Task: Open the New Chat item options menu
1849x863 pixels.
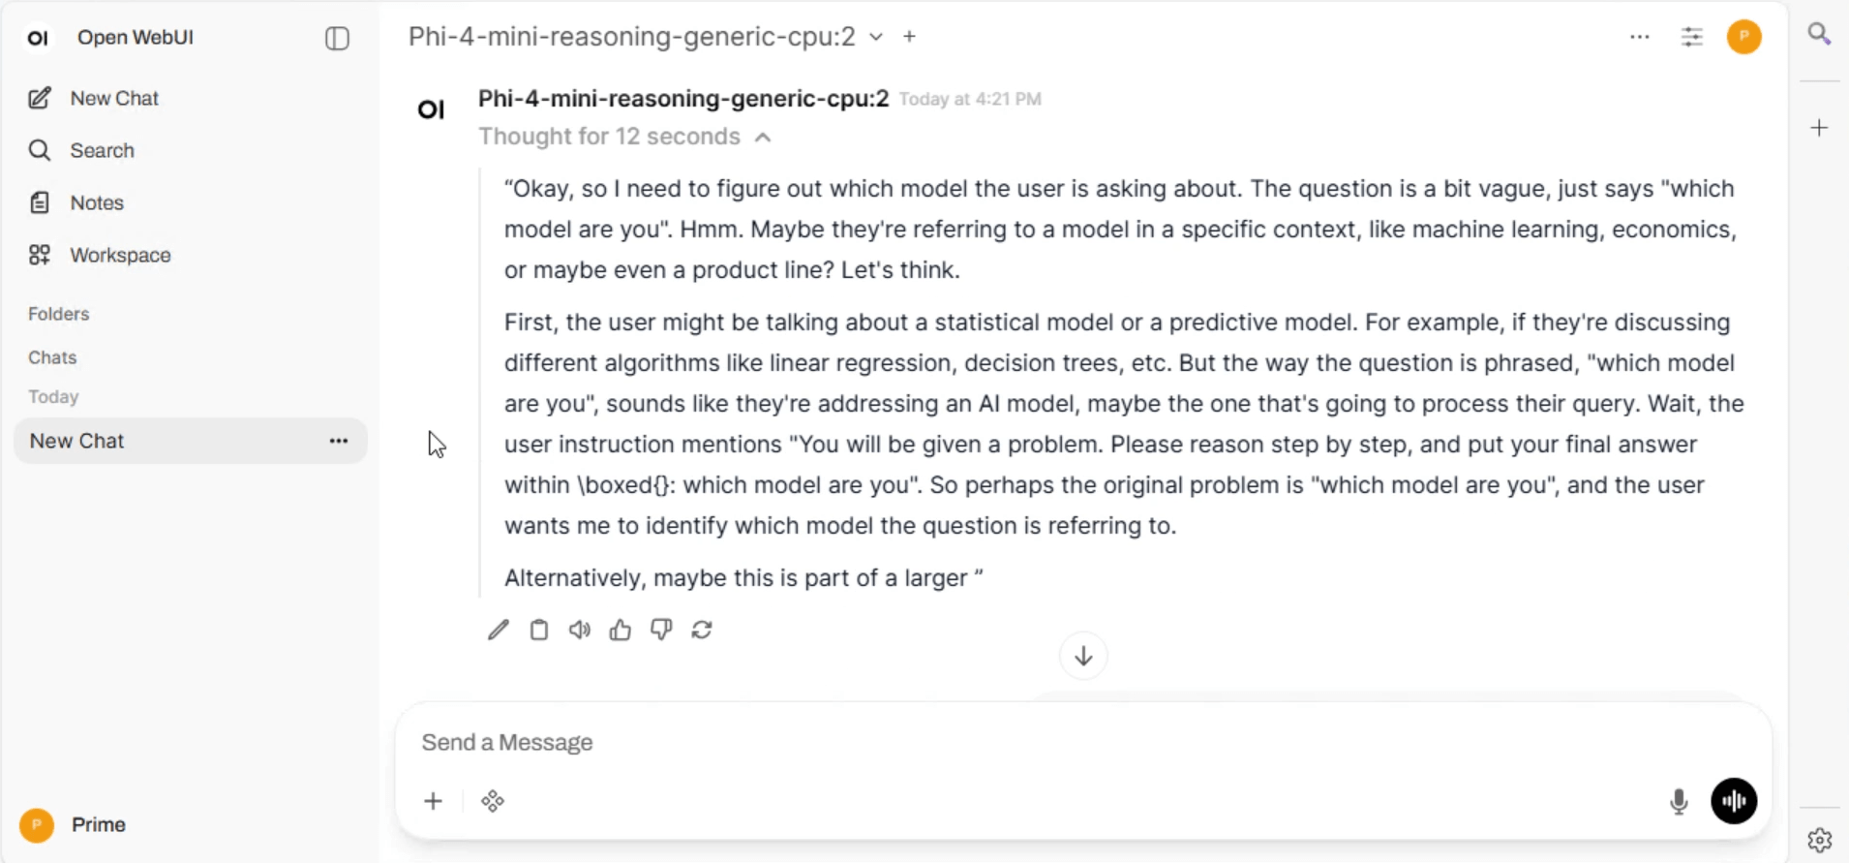Action: click(338, 441)
